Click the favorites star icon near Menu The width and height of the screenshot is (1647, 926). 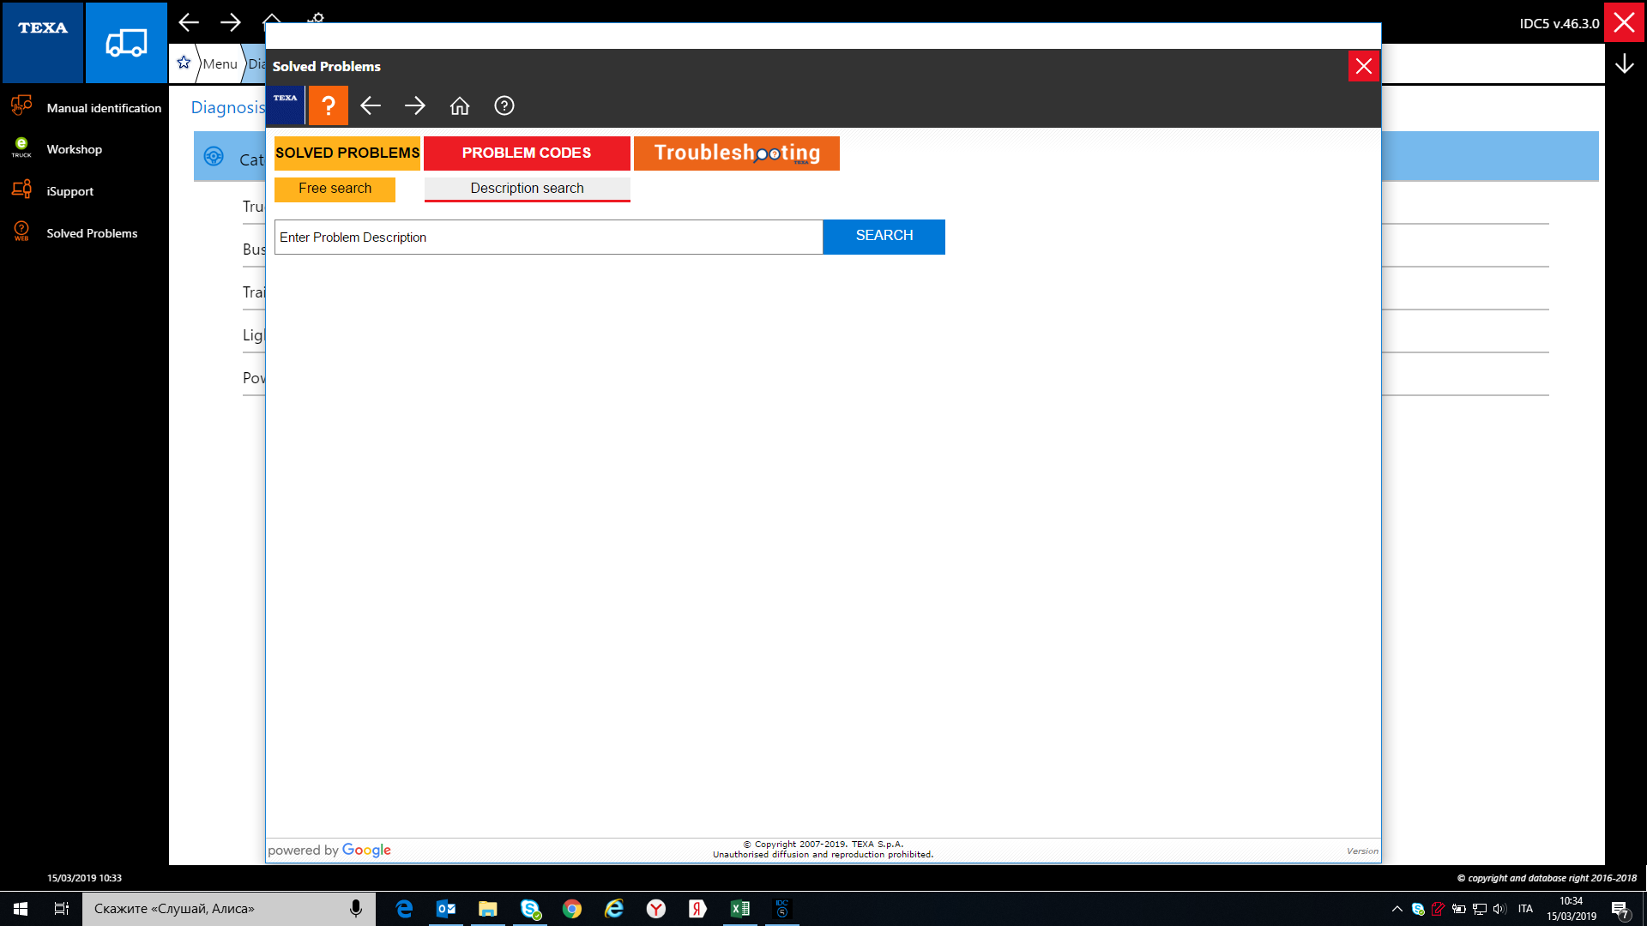click(x=184, y=63)
